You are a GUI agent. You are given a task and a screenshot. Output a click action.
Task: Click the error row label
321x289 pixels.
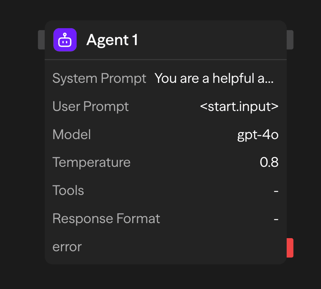(67, 247)
